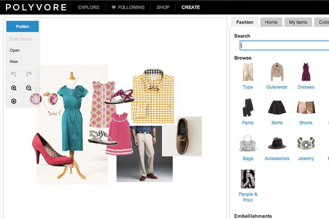
Task: Open the Jewelry bracelet icon
Action: (306, 144)
